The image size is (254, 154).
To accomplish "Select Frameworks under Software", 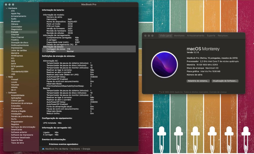I will click(x=17, y=109).
